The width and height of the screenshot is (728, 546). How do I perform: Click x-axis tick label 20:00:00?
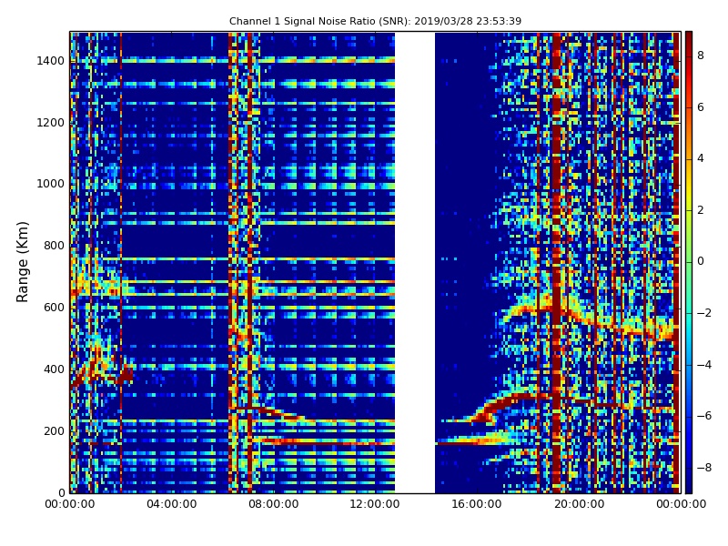point(579,504)
